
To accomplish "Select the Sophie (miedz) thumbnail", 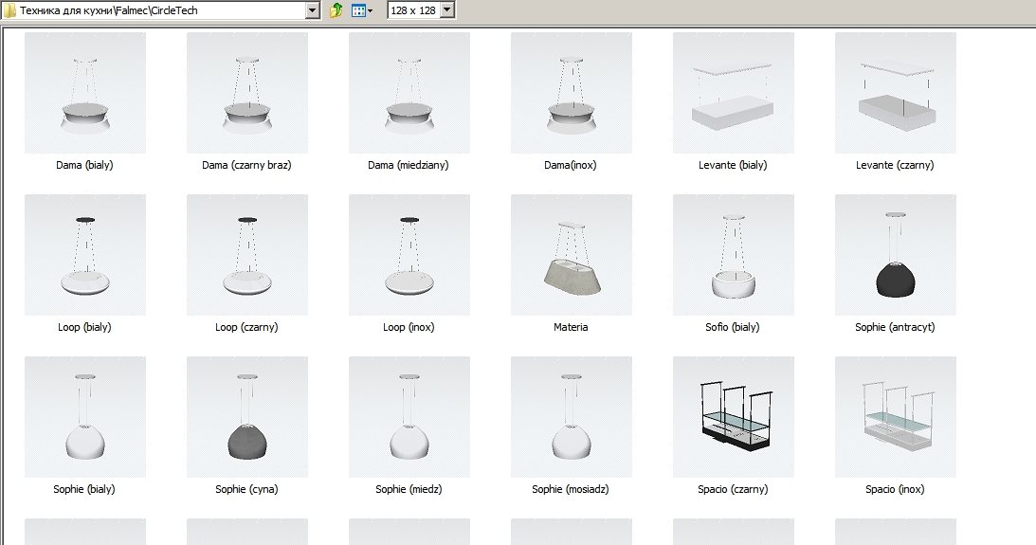I will click(x=409, y=417).
